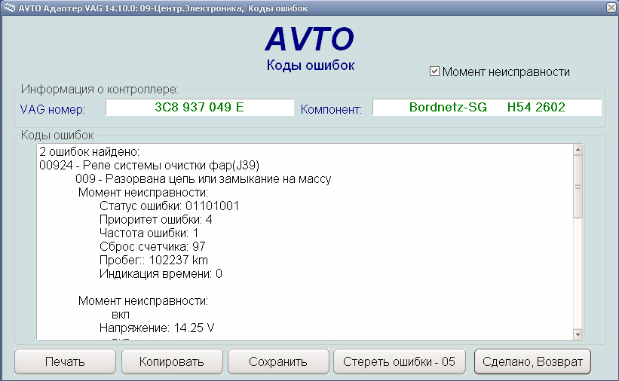Save results using Сохранить button
This screenshot has width=619, height=381.
pos(278,361)
